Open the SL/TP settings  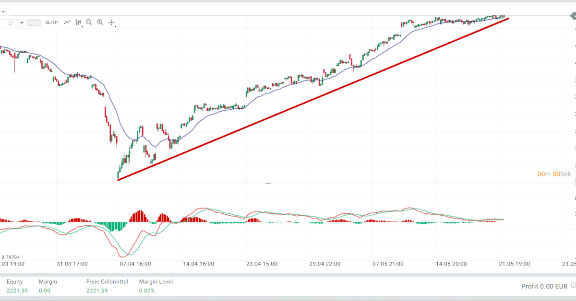tap(51, 23)
